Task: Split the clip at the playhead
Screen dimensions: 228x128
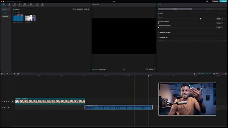Action: pyautogui.click(x=15, y=74)
